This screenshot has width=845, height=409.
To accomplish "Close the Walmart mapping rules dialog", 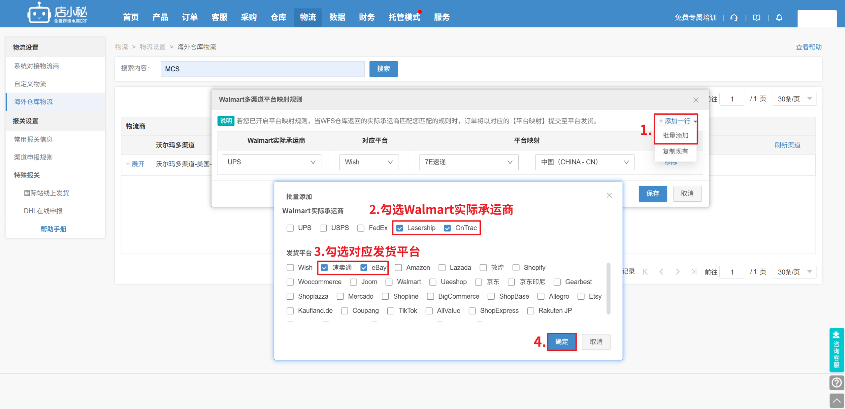I will 696,100.
